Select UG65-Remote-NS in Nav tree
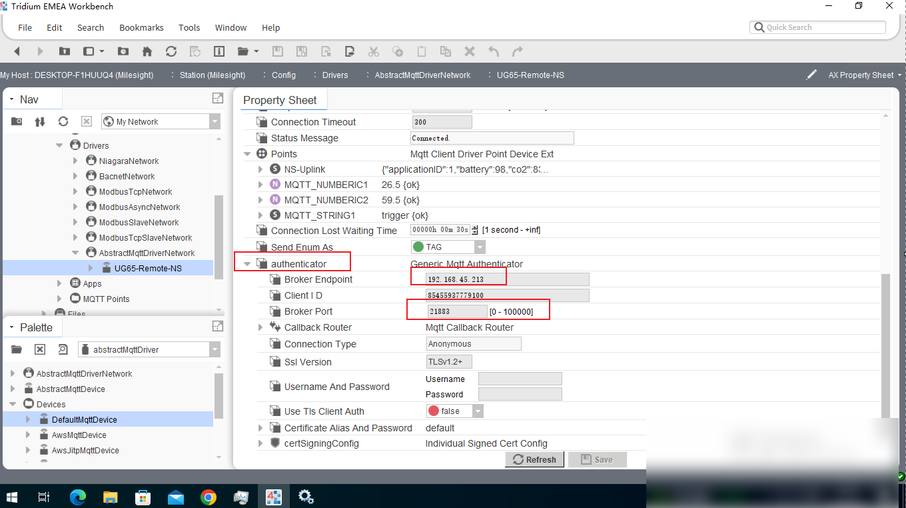Viewport: 906px width, 508px height. [x=148, y=268]
